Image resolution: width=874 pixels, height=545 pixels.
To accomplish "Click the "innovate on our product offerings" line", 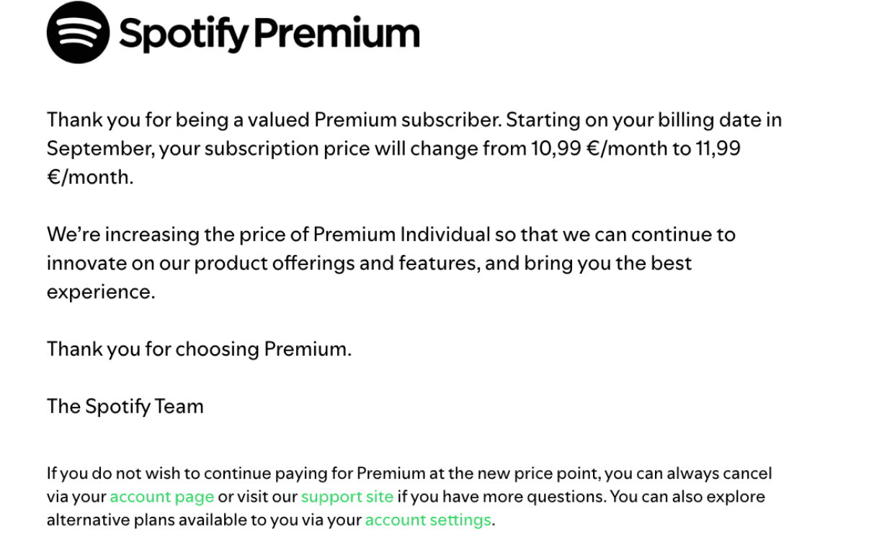I will tap(369, 264).
